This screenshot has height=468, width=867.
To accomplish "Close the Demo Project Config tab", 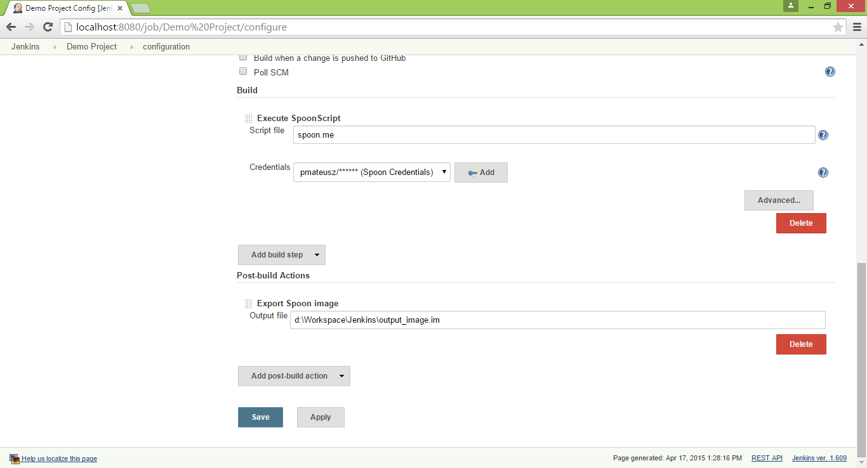I will [120, 8].
